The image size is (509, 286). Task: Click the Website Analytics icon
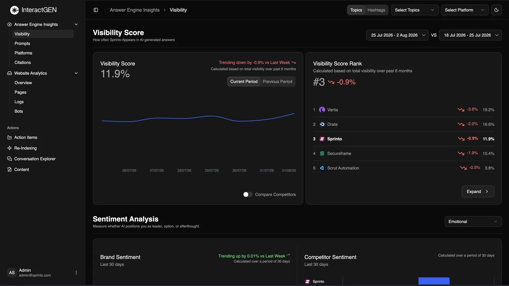pos(10,73)
